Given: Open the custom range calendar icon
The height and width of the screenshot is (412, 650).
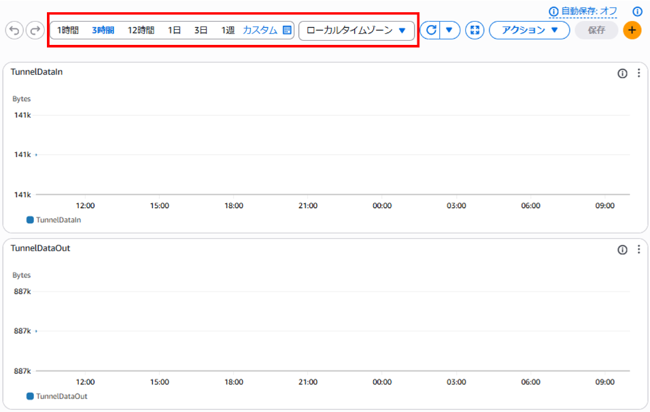Looking at the screenshot, I should click(287, 30).
